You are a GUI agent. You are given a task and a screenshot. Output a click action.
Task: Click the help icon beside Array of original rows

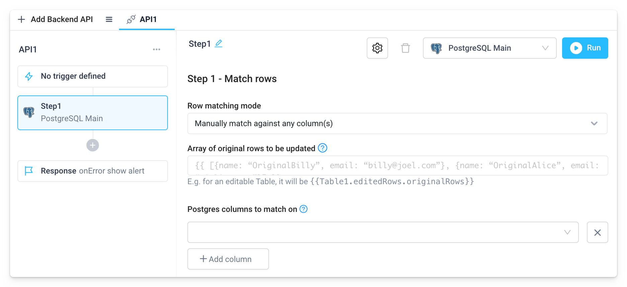pyautogui.click(x=323, y=148)
